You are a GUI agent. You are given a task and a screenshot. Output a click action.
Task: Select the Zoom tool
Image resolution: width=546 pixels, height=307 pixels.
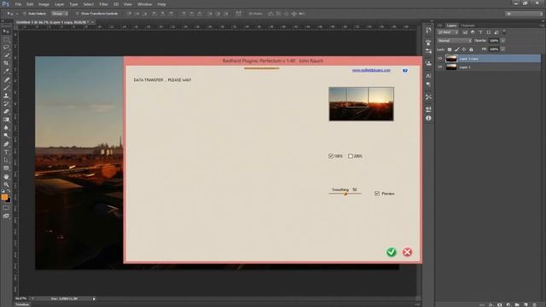tap(6, 184)
